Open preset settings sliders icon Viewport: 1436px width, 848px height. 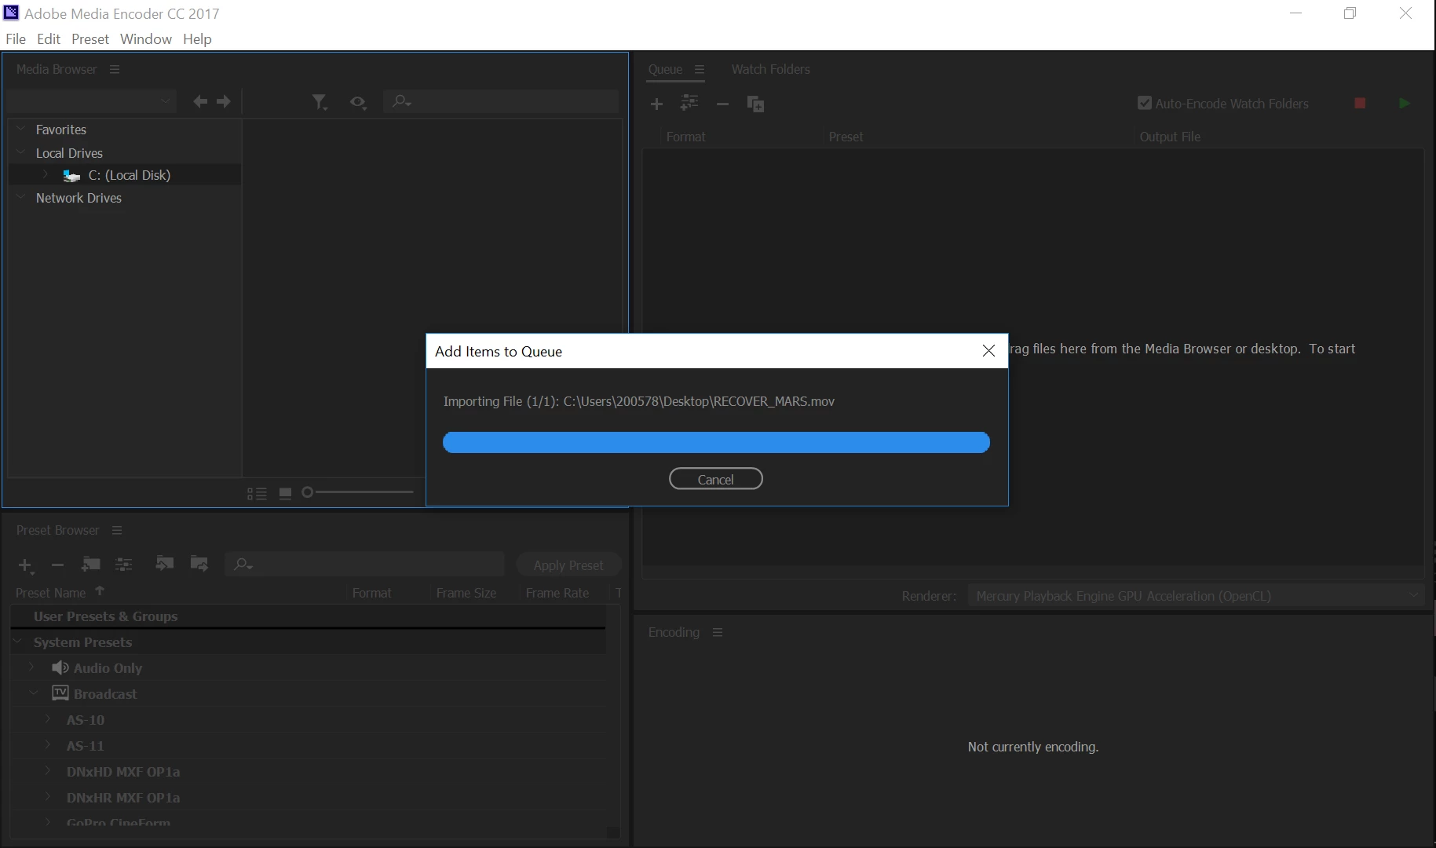tap(124, 564)
